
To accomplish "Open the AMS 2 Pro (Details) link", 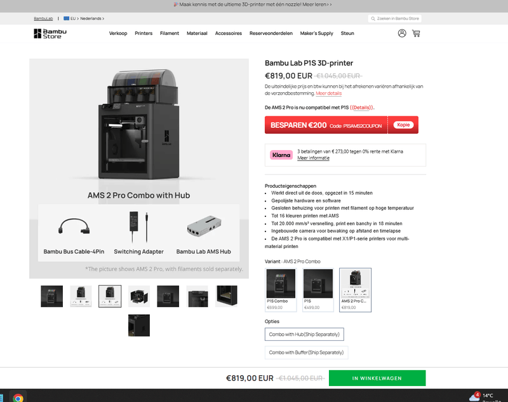I will point(361,107).
